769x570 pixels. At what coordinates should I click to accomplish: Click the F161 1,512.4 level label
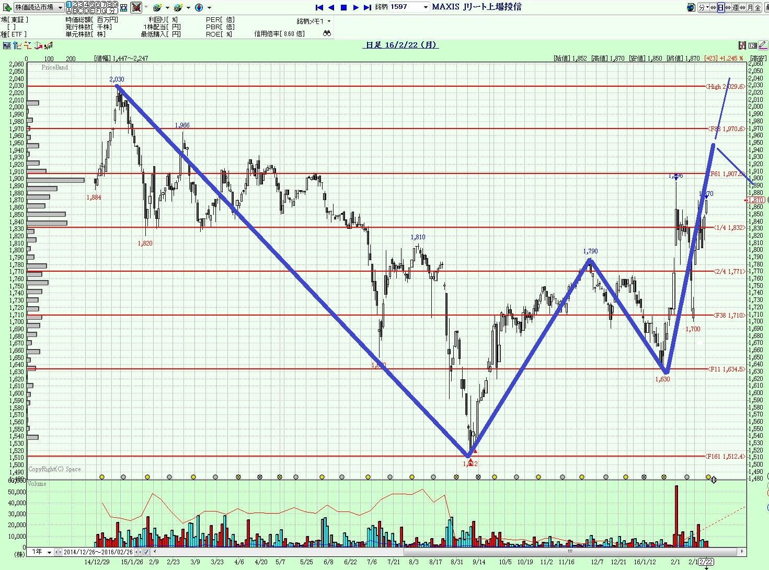click(x=725, y=456)
